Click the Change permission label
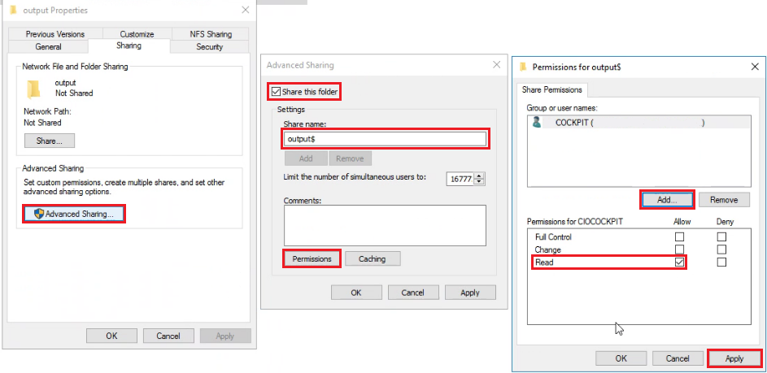 (548, 249)
